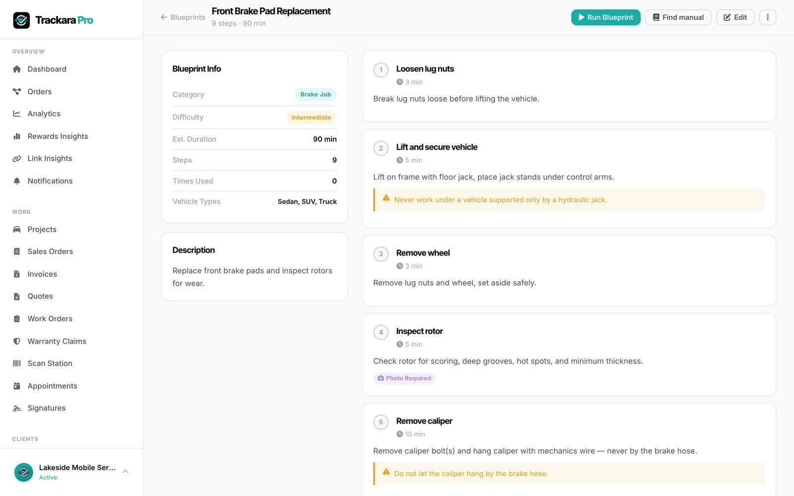Image resolution: width=794 pixels, height=496 pixels.
Task: Select step 4 Inspect rotor title
Action: [x=419, y=331]
